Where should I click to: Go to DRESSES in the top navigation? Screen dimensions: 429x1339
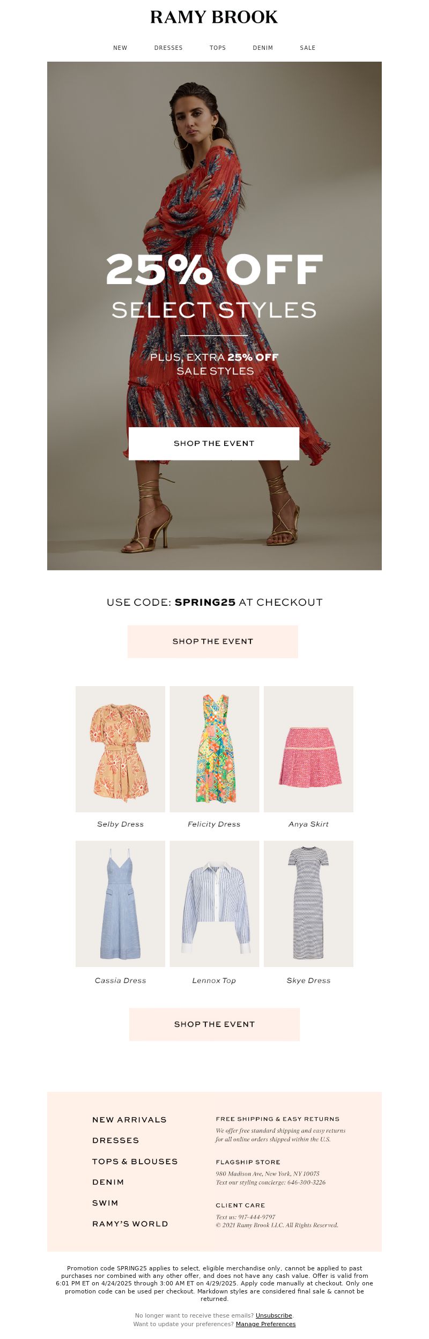(168, 48)
